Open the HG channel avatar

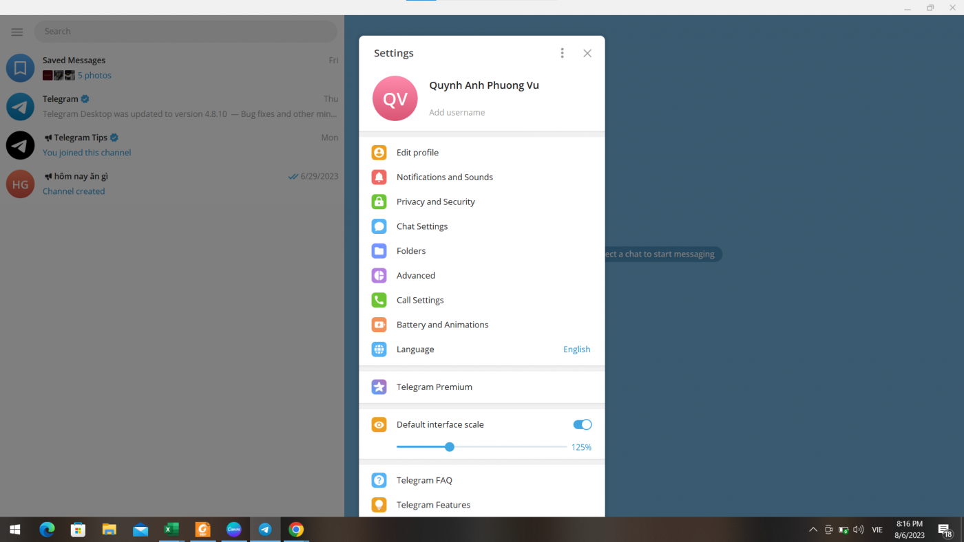[20, 184]
